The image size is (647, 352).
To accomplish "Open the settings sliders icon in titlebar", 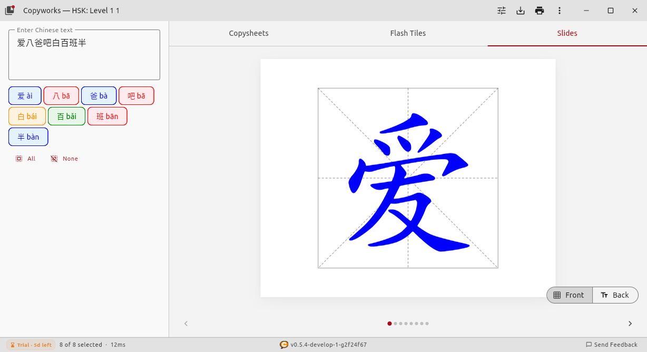I will coord(501,10).
